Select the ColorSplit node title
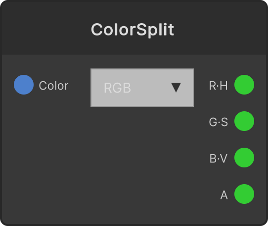This screenshot has height=226, width=268. pos(133,30)
